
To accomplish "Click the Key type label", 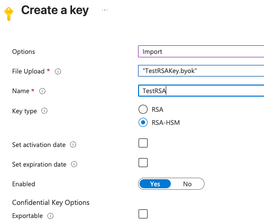I will click(24, 111).
